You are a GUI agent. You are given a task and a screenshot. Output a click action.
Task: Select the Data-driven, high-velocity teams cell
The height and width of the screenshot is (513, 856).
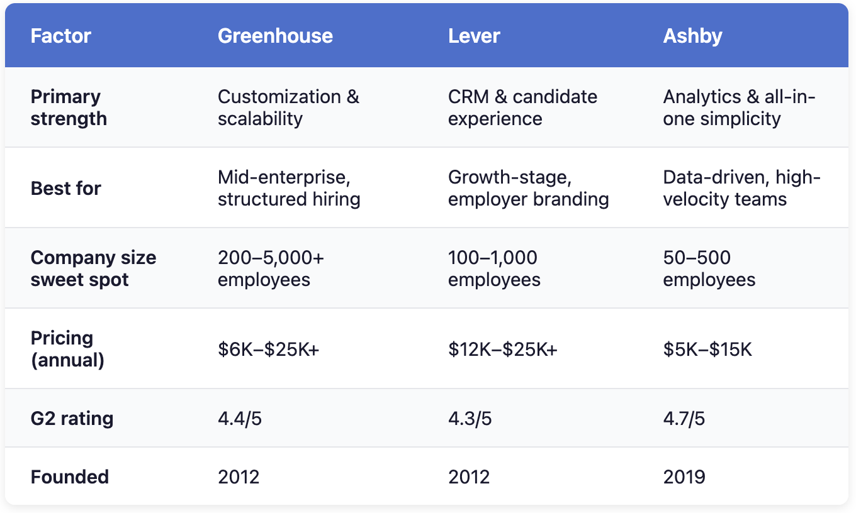pos(741,188)
